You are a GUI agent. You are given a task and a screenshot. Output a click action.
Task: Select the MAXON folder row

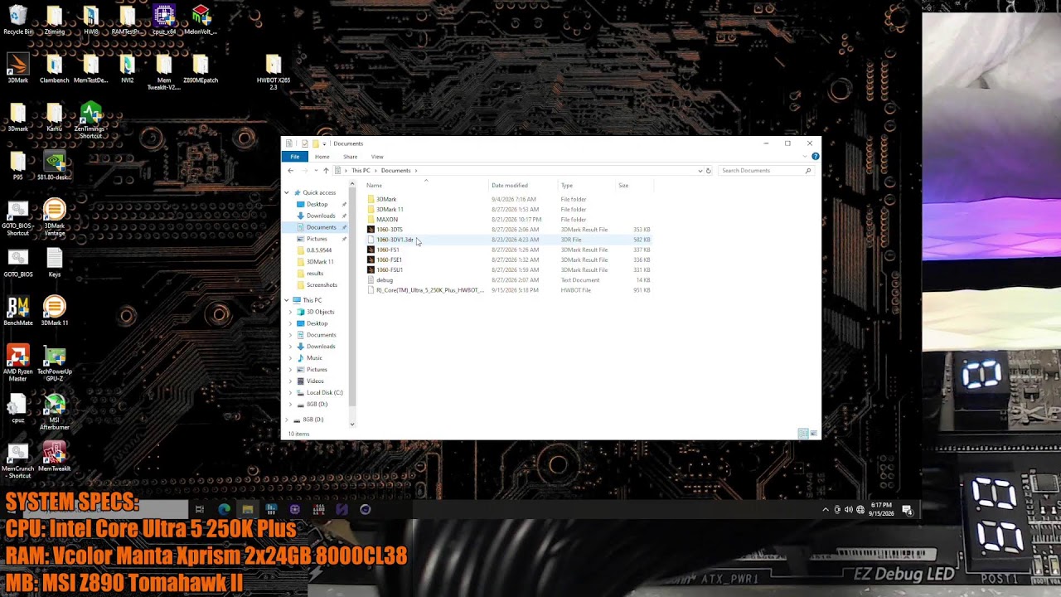tap(509, 220)
